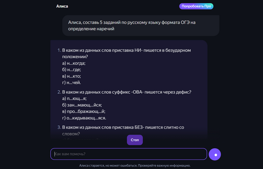Select answer option б) зан...мающ...йся
The width and height of the screenshot is (263, 169).
coord(82,105)
